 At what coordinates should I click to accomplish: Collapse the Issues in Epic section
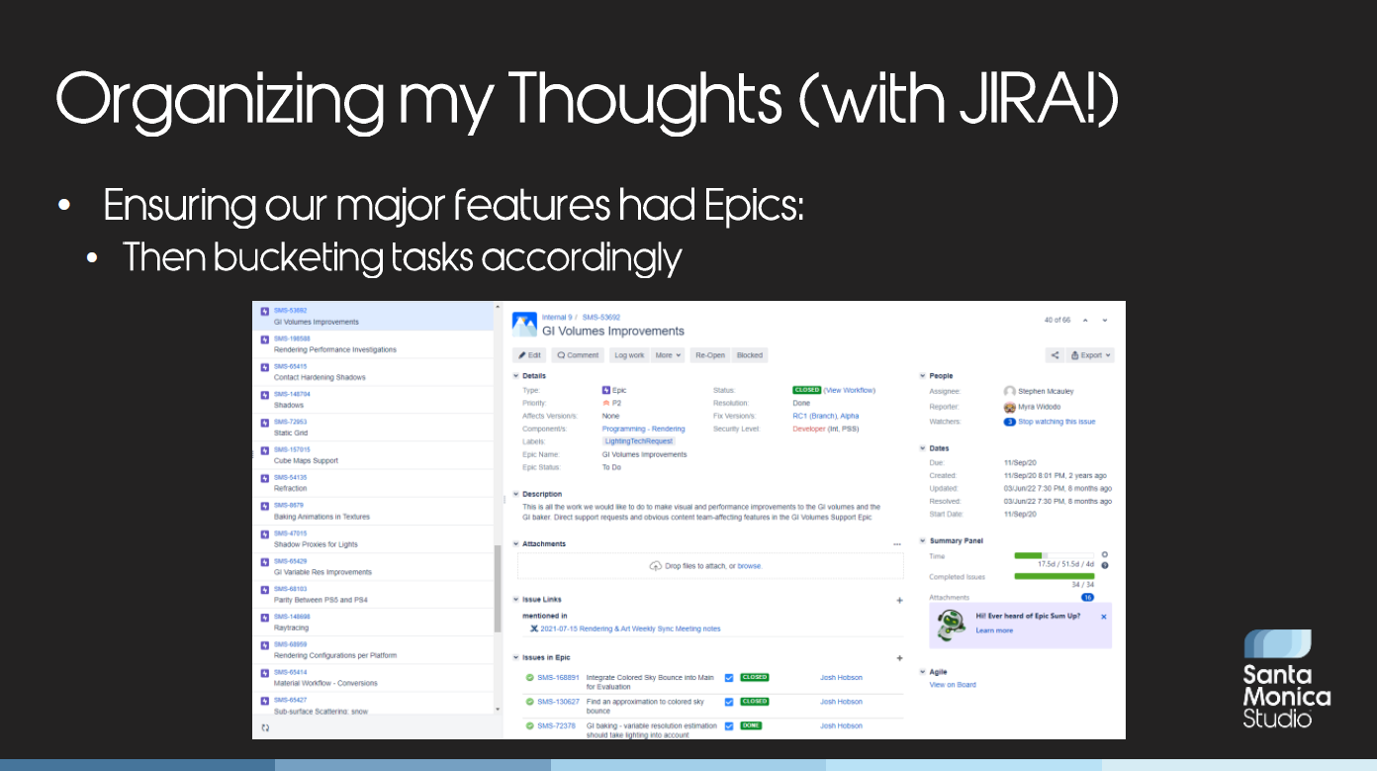tap(515, 658)
